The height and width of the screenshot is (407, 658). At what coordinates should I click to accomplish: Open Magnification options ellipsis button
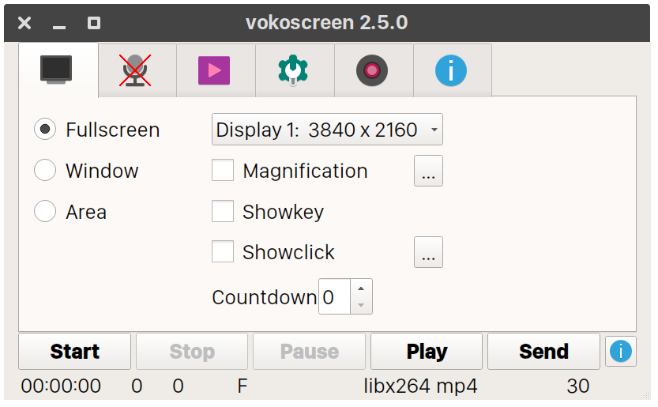click(428, 171)
